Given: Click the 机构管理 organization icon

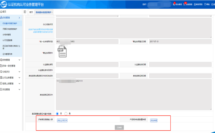Looking at the screenshot, I should click(1, 18).
